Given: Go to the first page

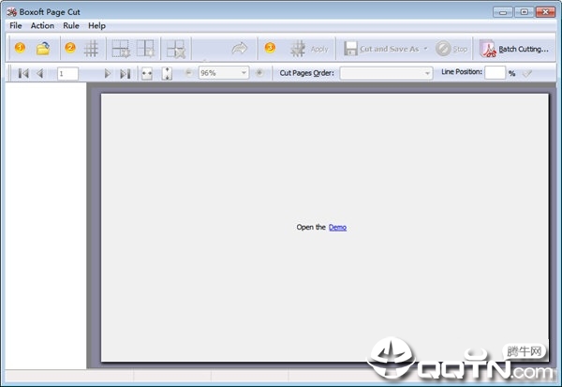Looking at the screenshot, I should (x=23, y=73).
